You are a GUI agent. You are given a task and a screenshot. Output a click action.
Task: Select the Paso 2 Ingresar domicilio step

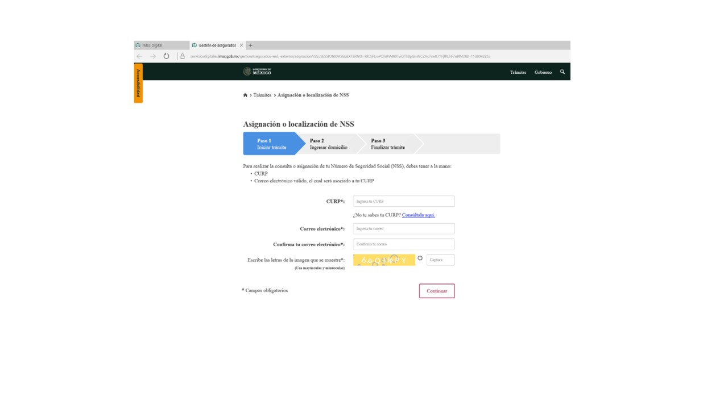[x=328, y=144]
